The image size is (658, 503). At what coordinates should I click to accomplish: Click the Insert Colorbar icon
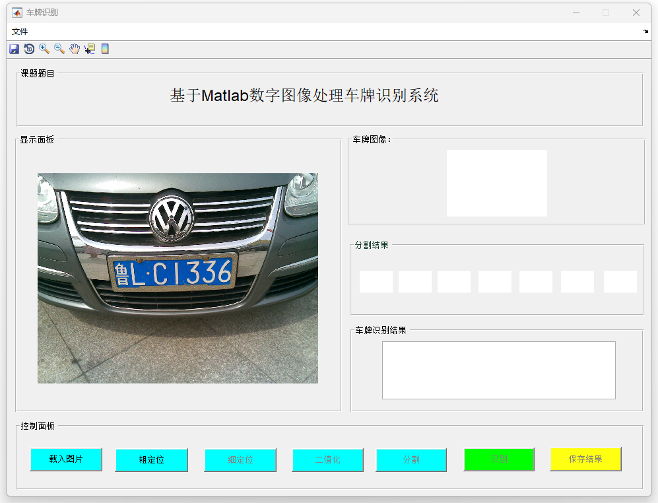pyautogui.click(x=105, y=49)
